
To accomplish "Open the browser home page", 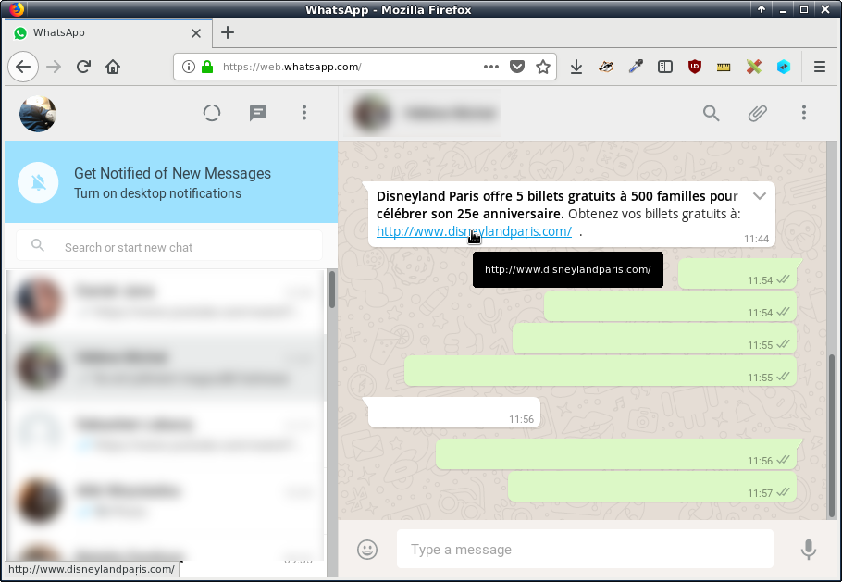I will 113,67.
